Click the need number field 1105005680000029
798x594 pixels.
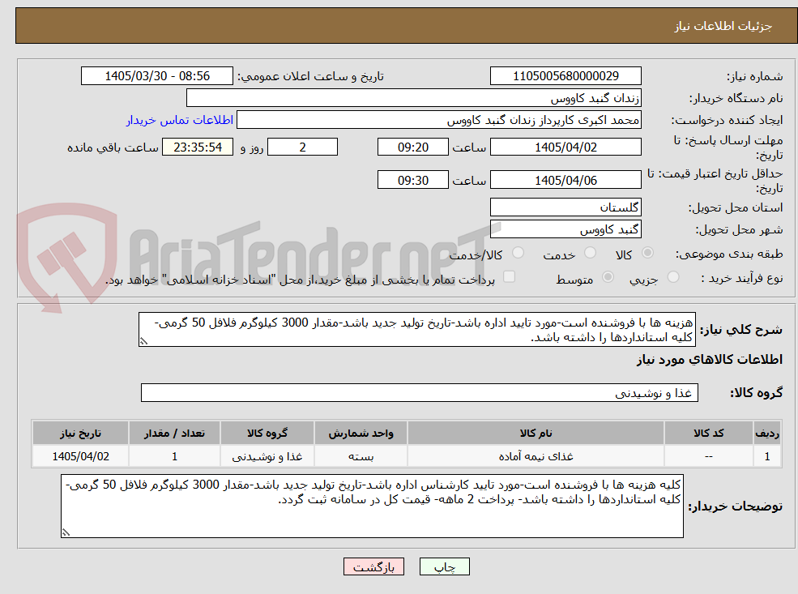tap(565, 76)
